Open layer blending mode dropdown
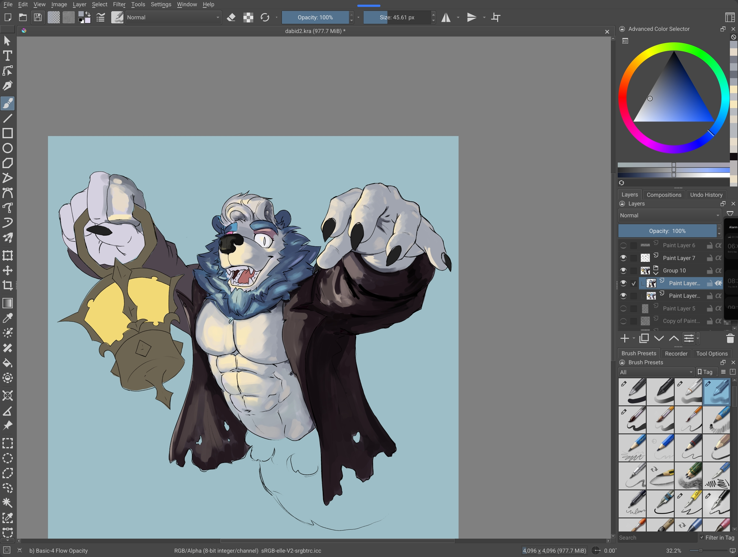The height and width of the screenshot is (557, 738). pos(669,215)
